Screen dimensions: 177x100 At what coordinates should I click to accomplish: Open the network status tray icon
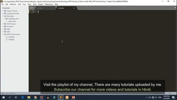click(x=153, y=97)
